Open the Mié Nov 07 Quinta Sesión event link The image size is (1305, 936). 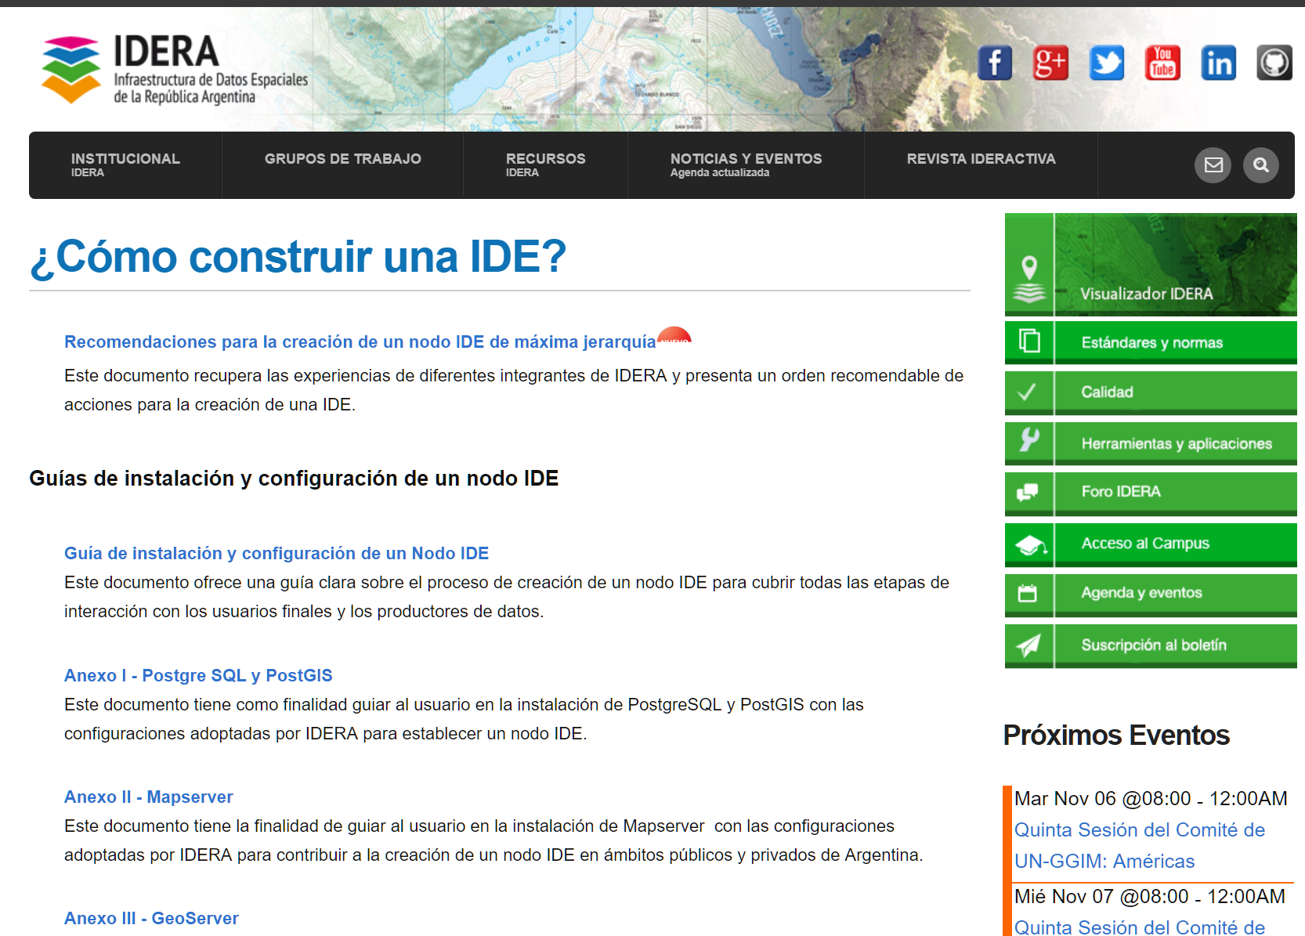click(1140, 927)
